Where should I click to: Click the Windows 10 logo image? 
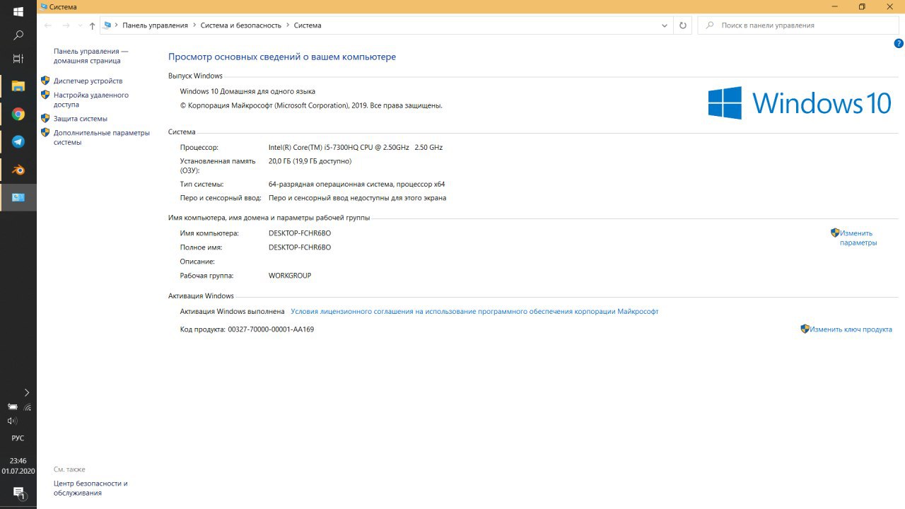(x=800, y=103)
